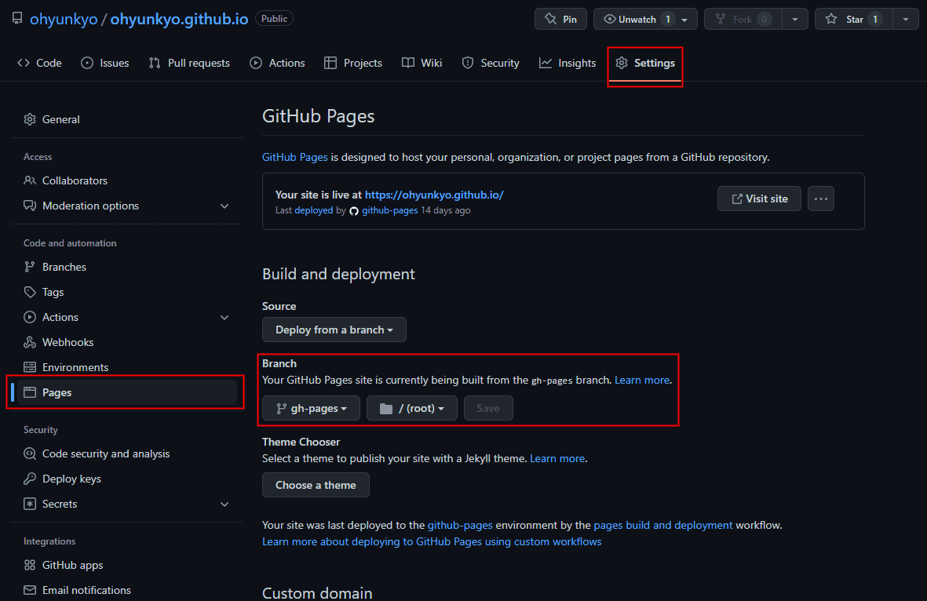
Task: Click the Tags sidebar tag icon
Action: (30, 292)
